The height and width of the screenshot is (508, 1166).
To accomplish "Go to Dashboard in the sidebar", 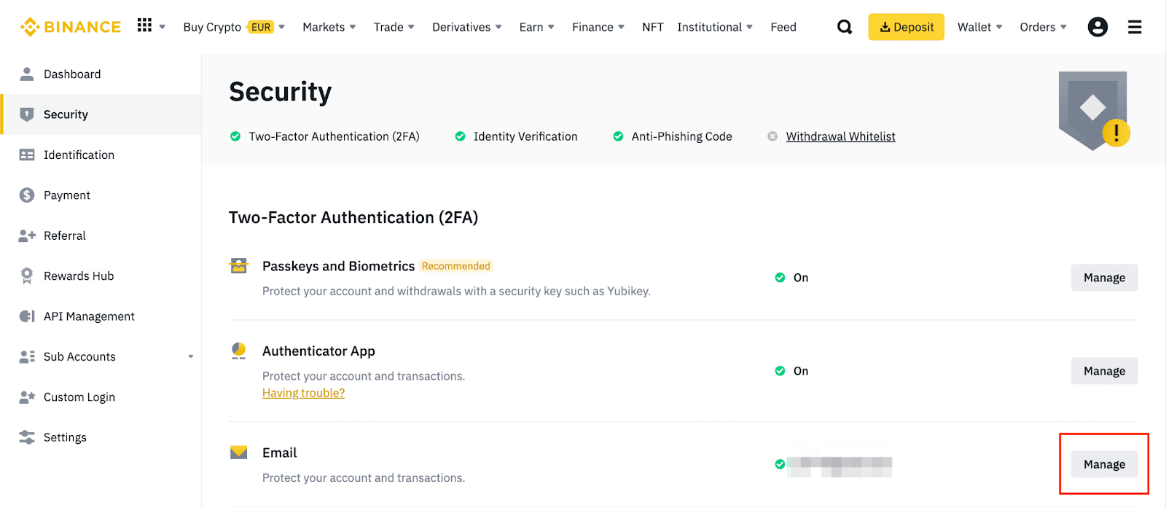I will point(72,74).
